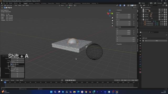Hide the Base collection with eye icon
The height and width of the screenshot is (94, 168).
click(163, 11)
